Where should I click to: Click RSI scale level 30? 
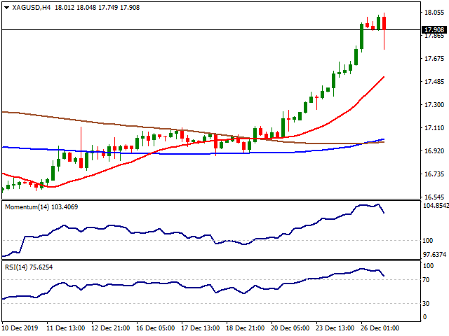pos(426,303)
